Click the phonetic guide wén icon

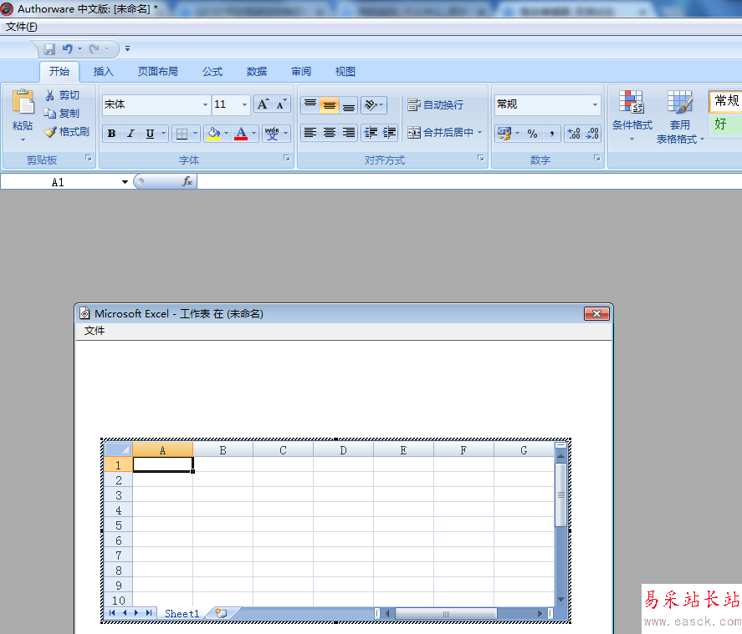pos(272,134)
